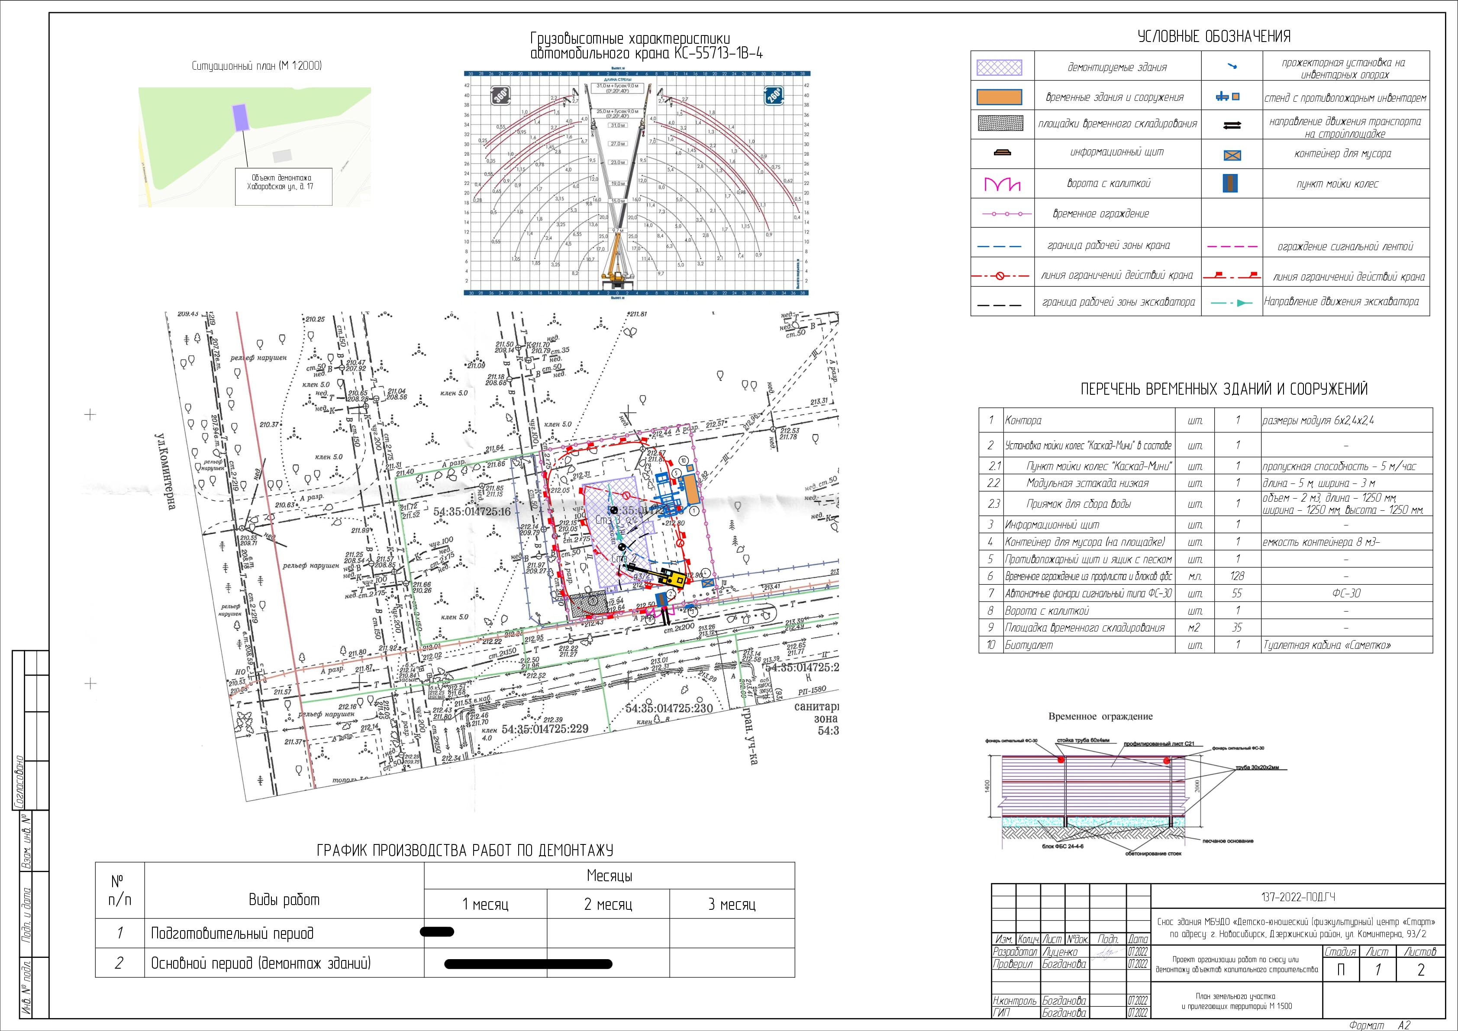Click the 'Формат А2' label

pos(1380,1025)
